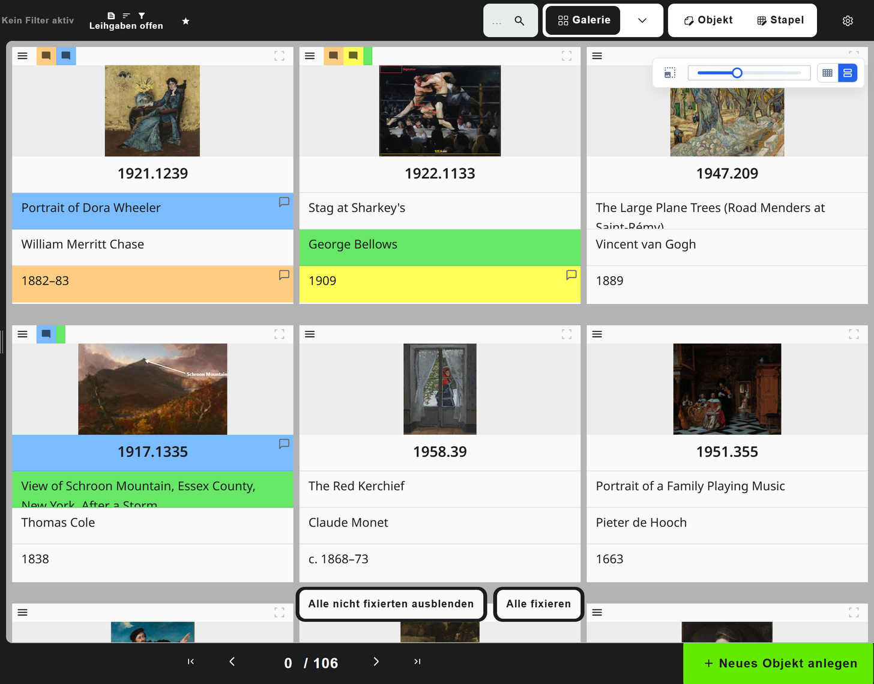Image resolution: width=874 pixels, height=684 pixels.
Task: Switch to stacked rows layout
Action: (x=848, y=73)
